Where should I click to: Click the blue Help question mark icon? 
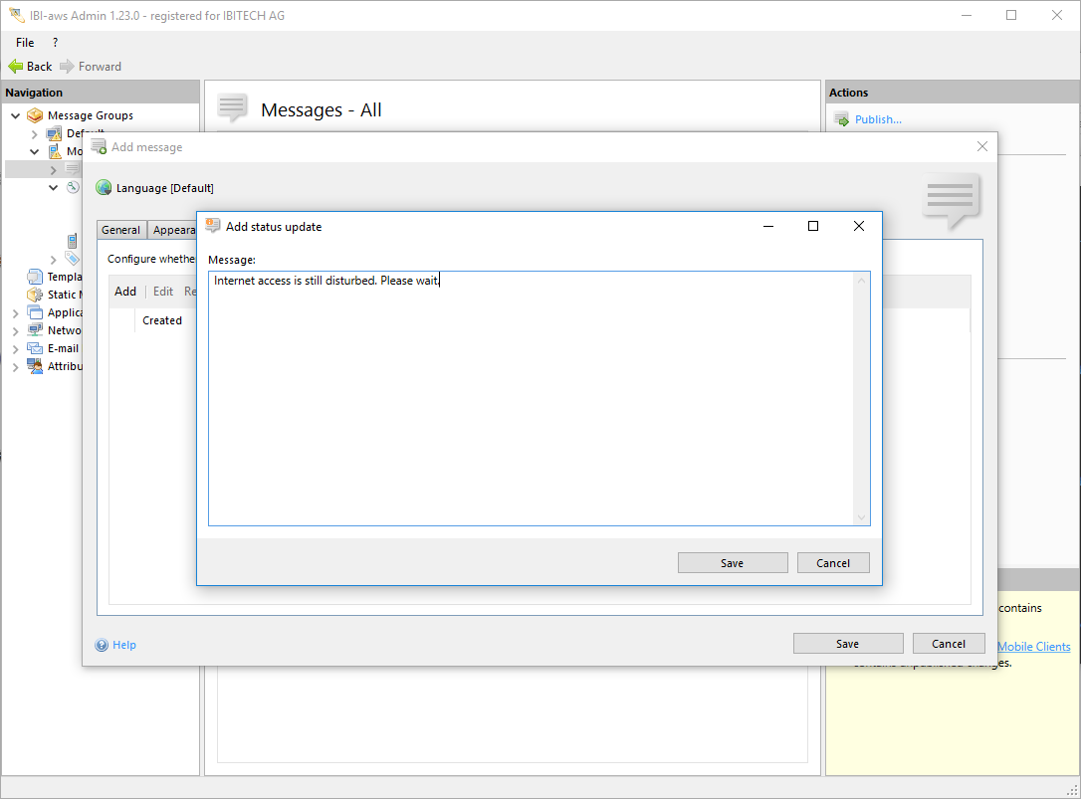coord(102,645)
